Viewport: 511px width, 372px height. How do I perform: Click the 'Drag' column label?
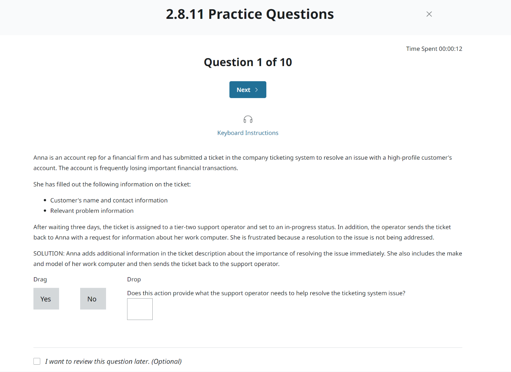pos(40,279)
